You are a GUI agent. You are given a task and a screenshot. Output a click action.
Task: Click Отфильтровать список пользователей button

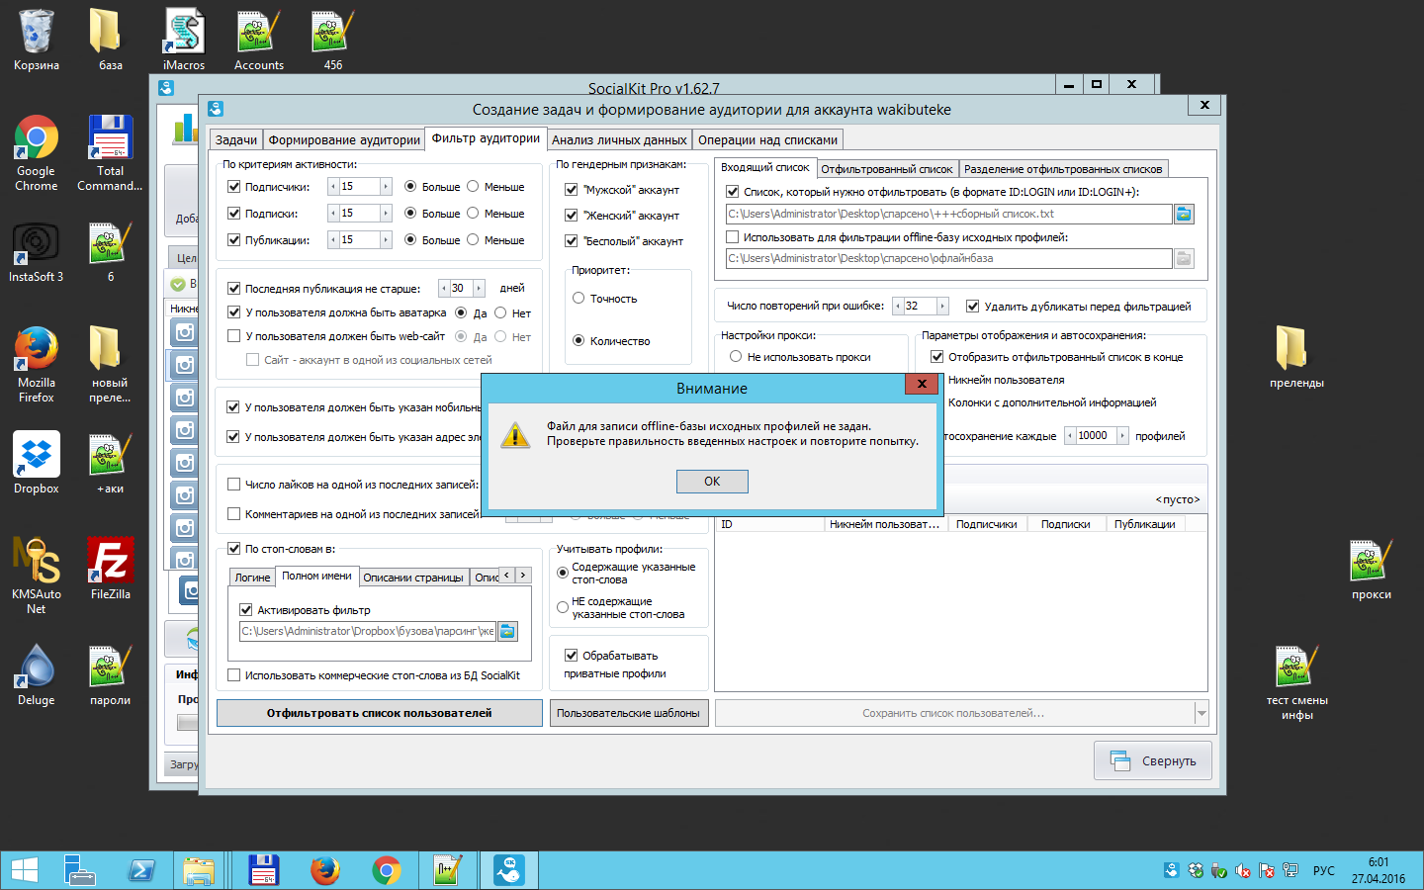point(379,713)
